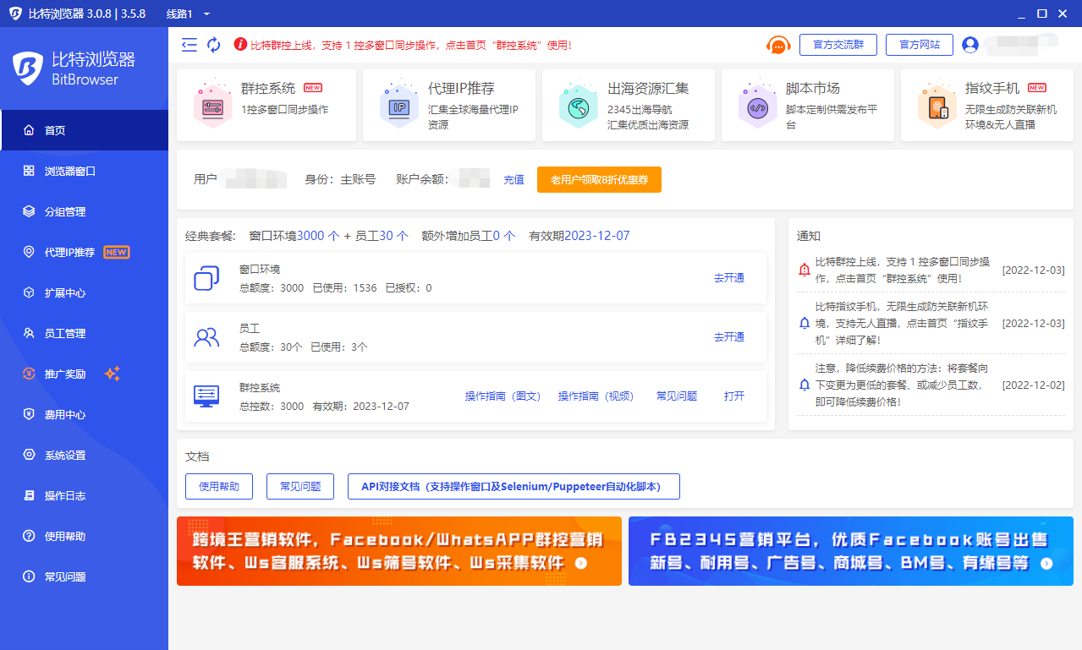
Task: Click 打开 in 群控系统 row
Action: click(x=734, y=396)
